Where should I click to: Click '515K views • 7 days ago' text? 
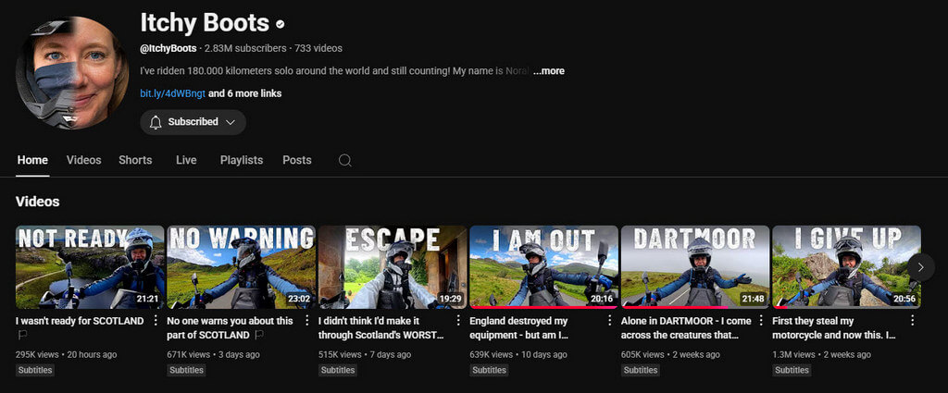365,354
